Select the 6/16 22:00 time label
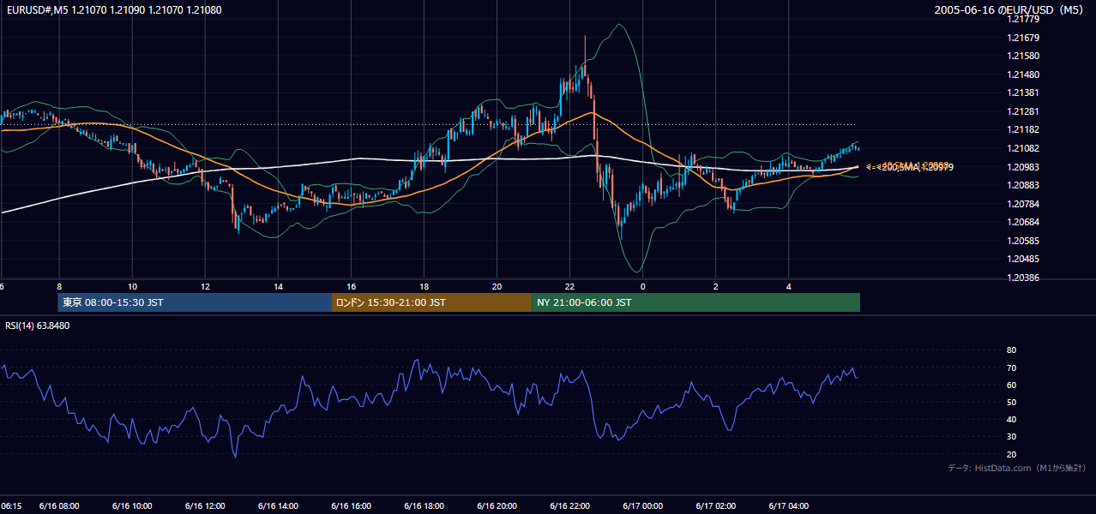1096x514 pixels. pos(569,505)
